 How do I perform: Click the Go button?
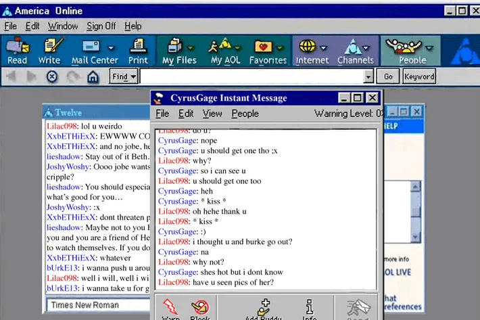coord(388,76)
